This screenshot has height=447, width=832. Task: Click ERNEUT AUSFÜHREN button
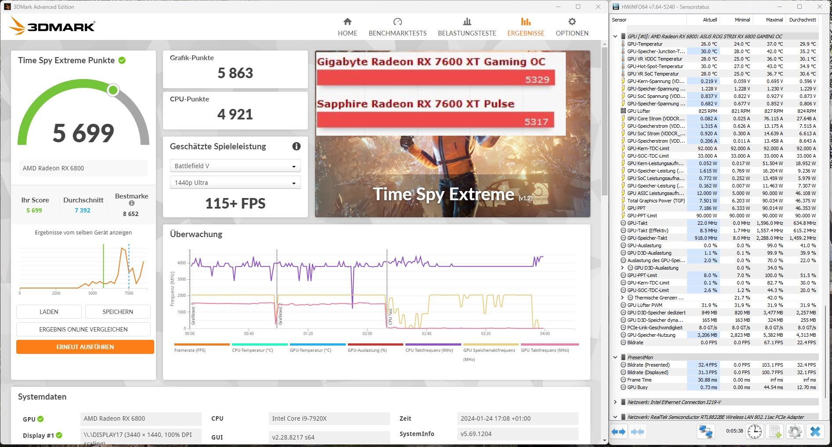pyautogui.click(x=85, y=347)
